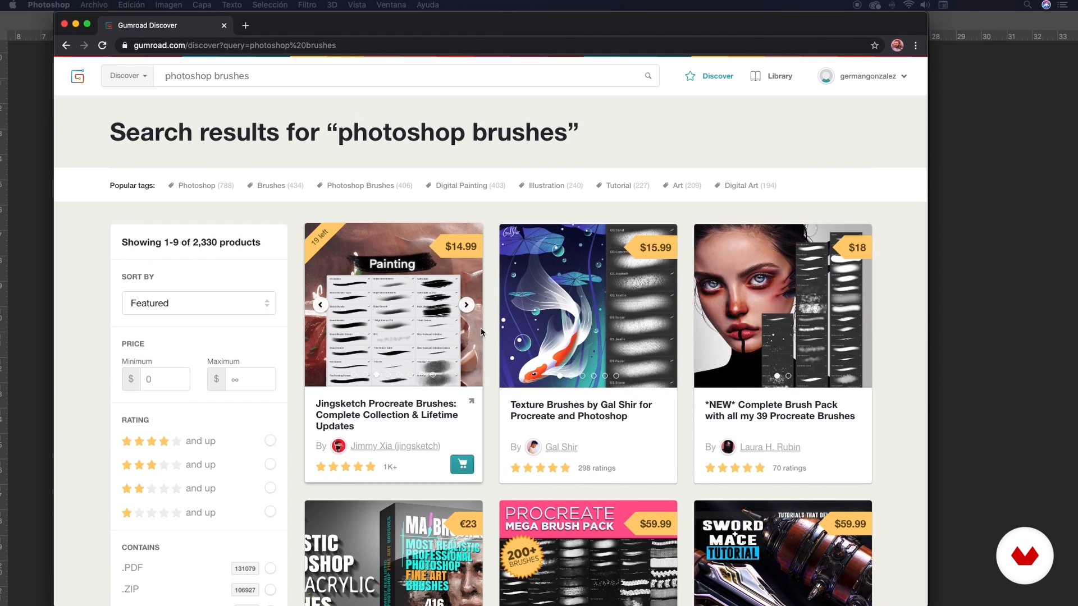Click the Gumroad logo icon
Viewport: 1078px width, 606px height.
[77, 76]
